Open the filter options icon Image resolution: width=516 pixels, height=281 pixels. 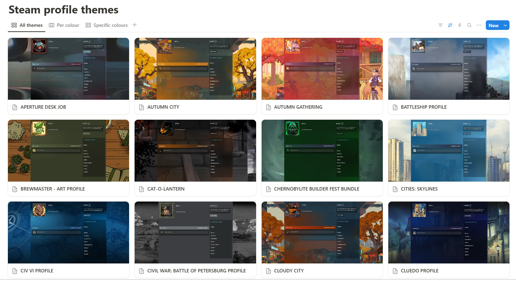[x=440, y=25]
